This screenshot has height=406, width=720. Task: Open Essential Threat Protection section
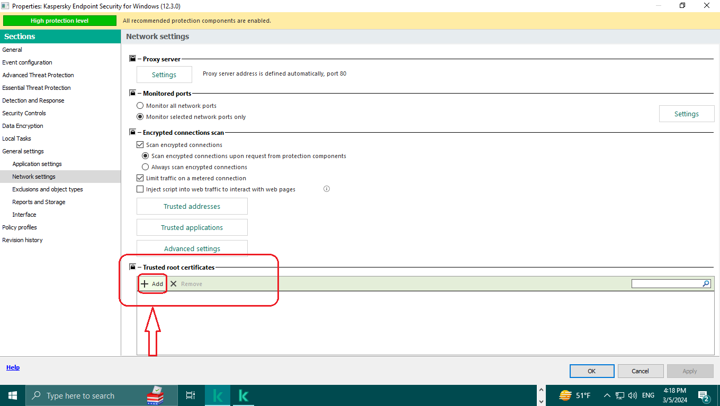(x=60, y=88)
